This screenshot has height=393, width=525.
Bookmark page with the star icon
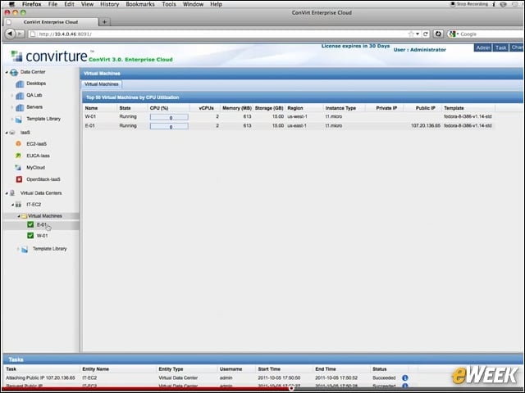tap(411, 34)
